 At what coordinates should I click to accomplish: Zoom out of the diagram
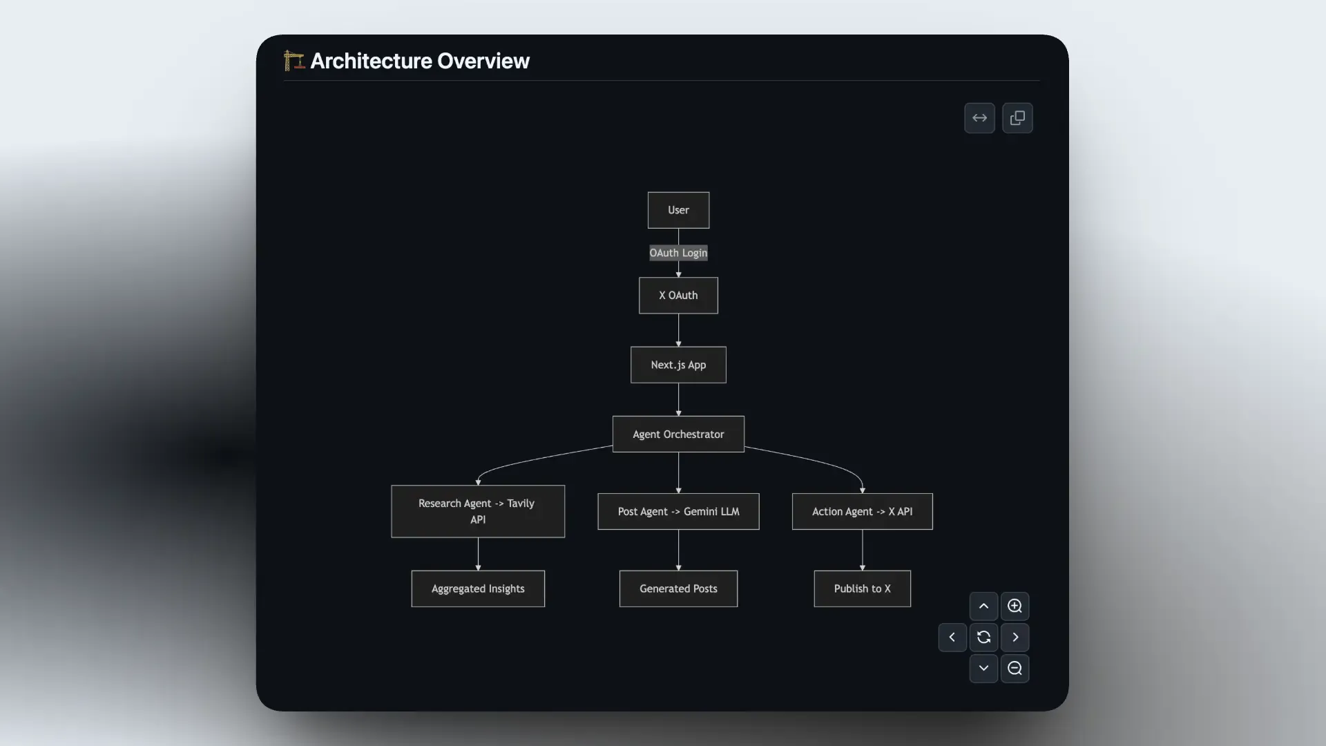(1015, 669)
